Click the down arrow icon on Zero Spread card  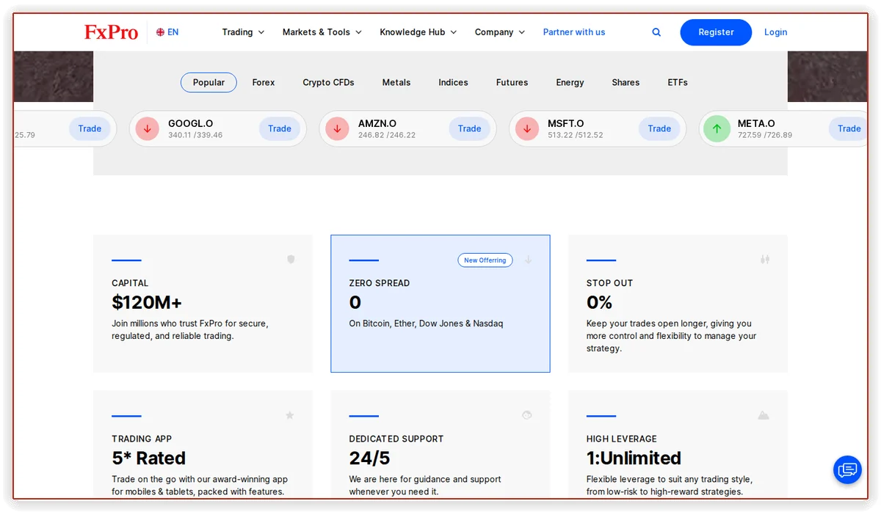[x=528, y=260]
